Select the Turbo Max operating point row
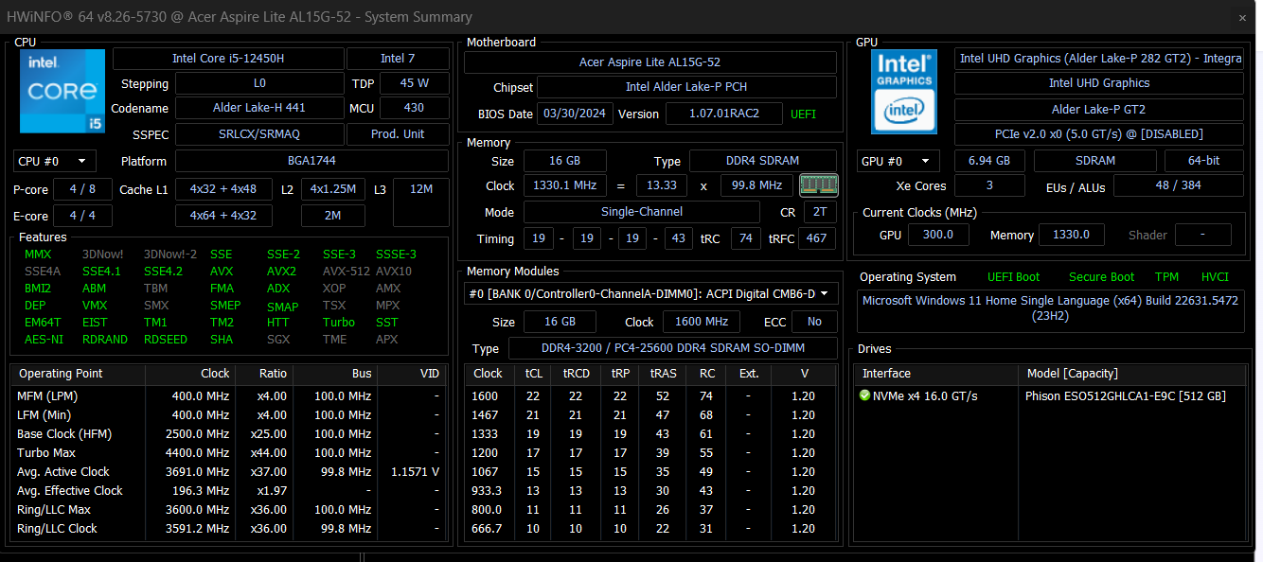 (x=228, y=453)
